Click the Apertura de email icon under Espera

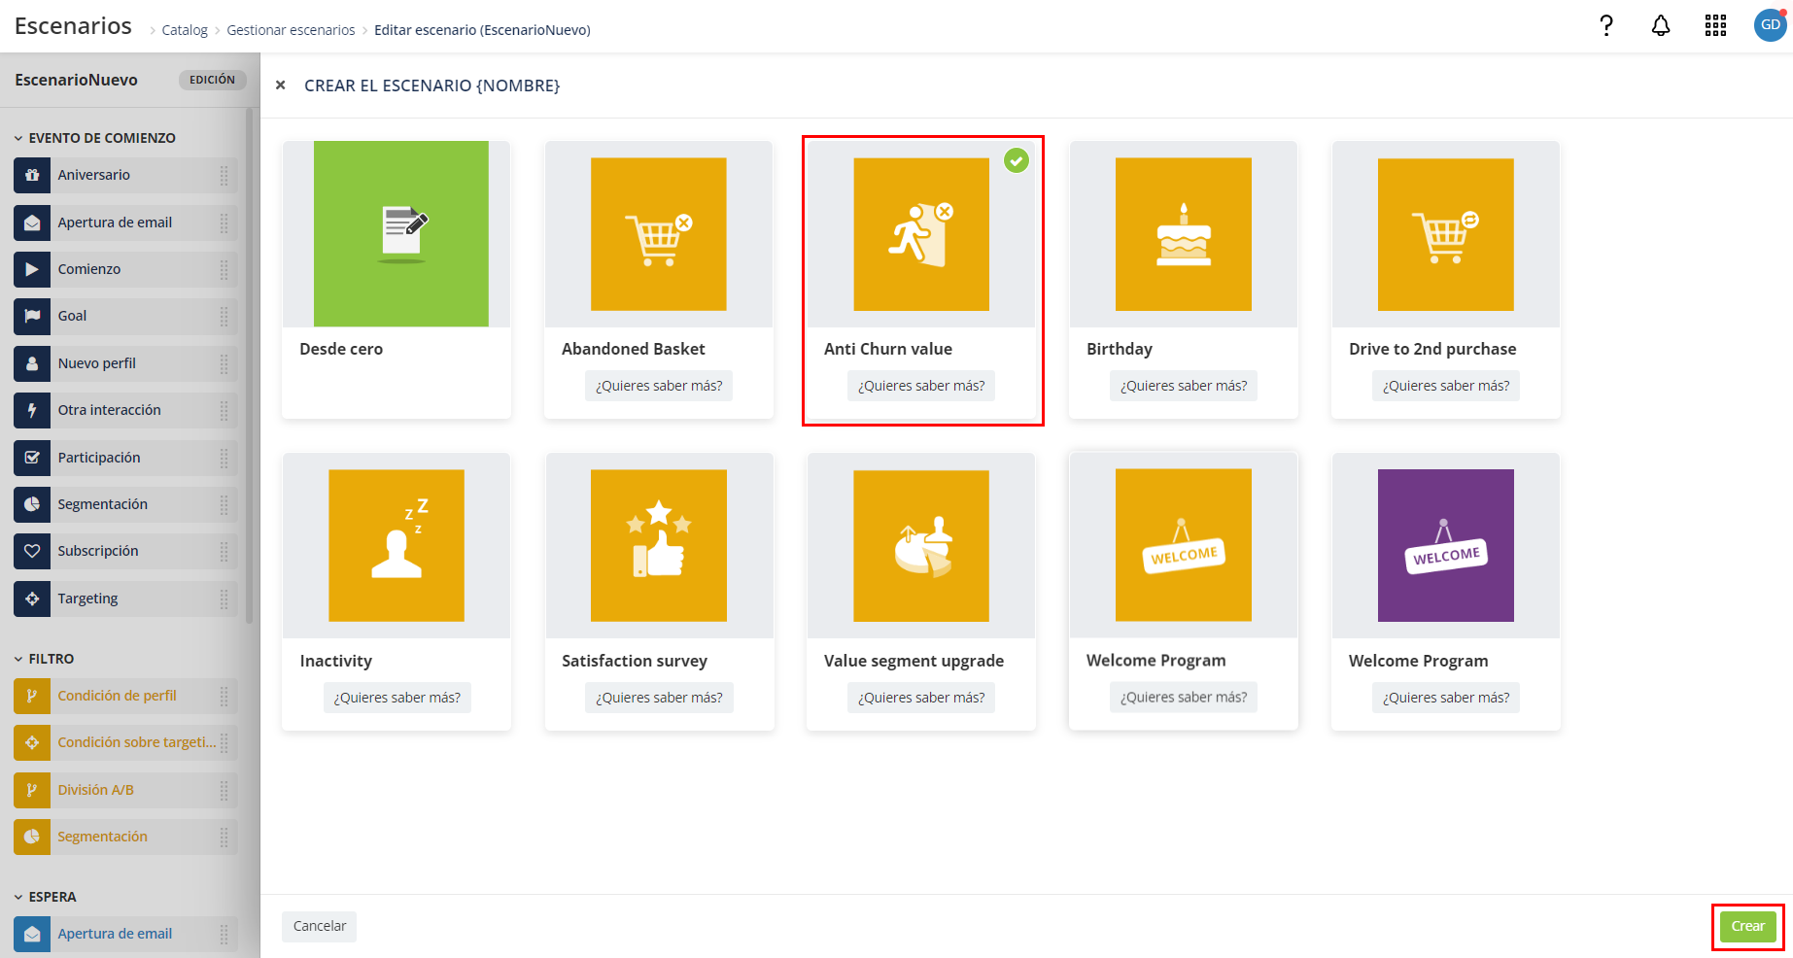tap(32, 934)
